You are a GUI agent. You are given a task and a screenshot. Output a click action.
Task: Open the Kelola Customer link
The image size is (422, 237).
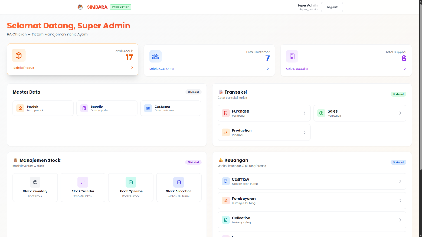pos(162,69)
